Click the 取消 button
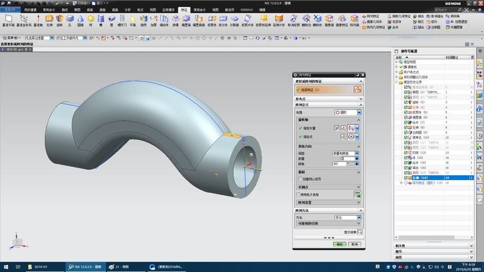This screenshot has height=272, width=484. [355, 244]
